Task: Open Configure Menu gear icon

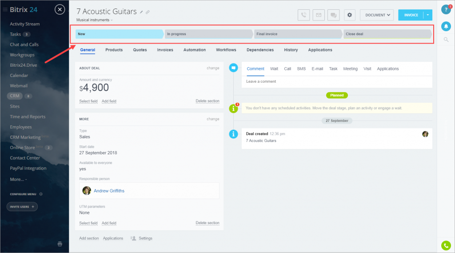Action: (41, 194)
